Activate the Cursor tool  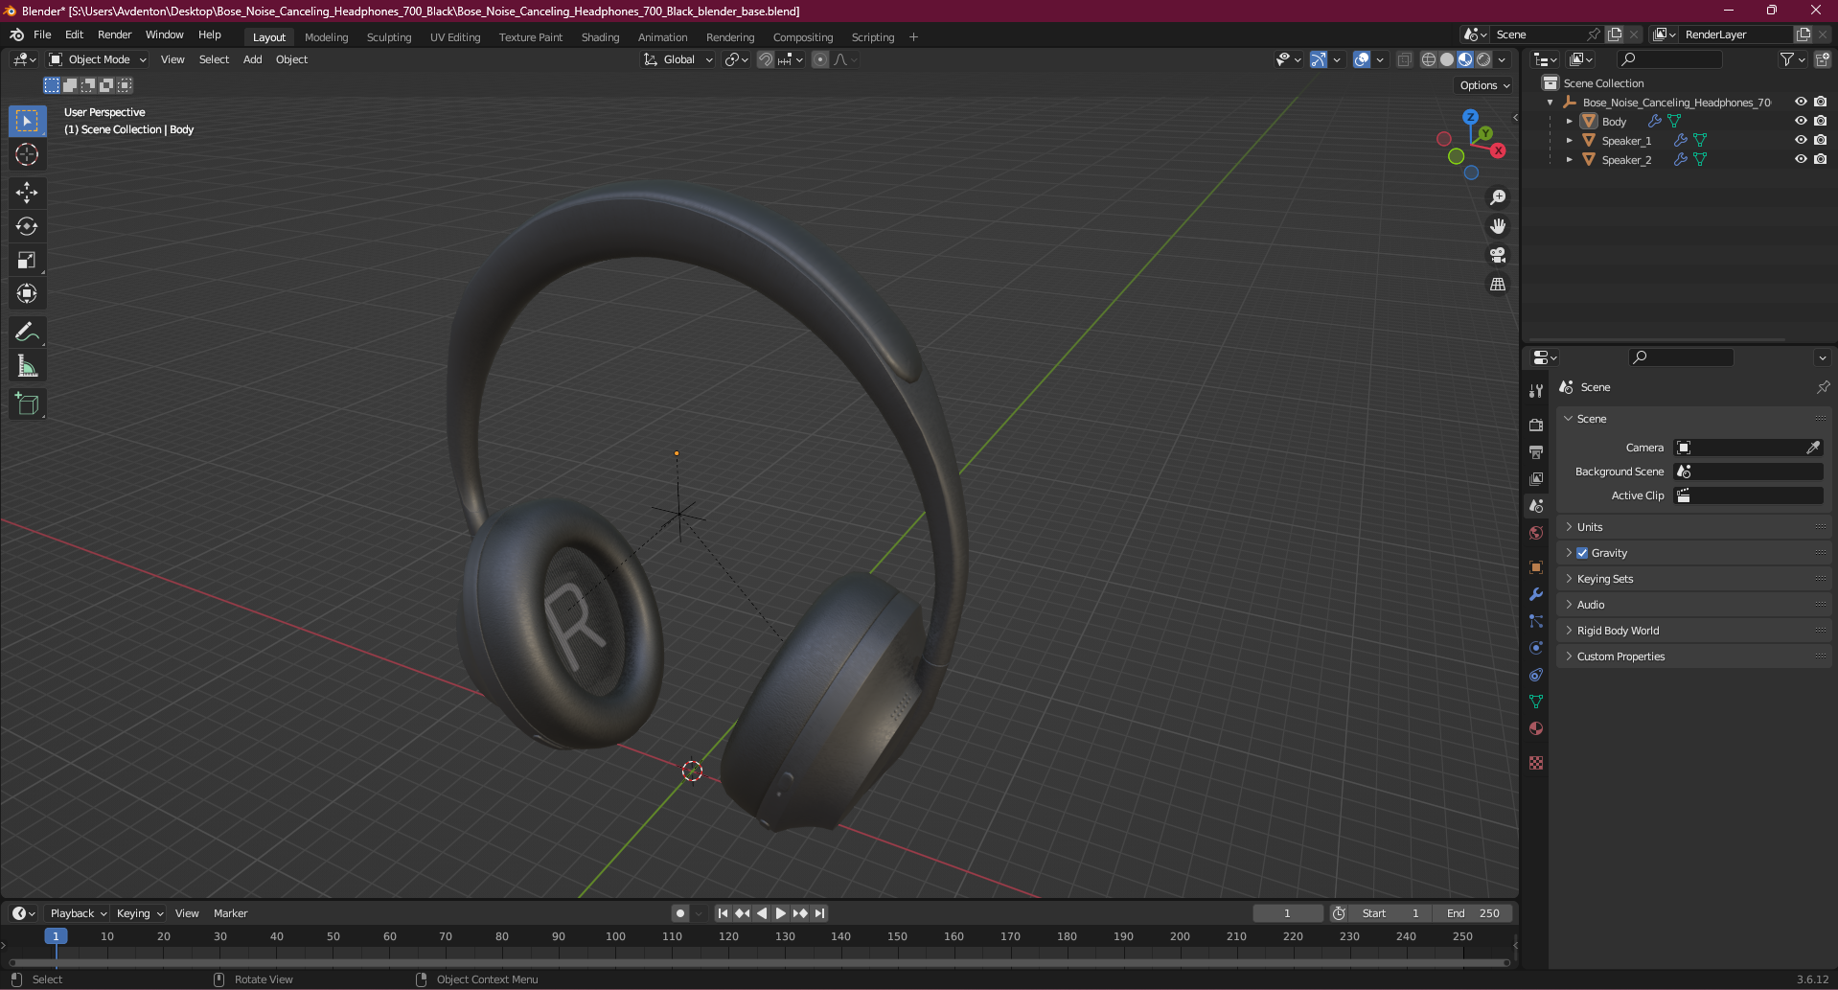pos(27,154)
